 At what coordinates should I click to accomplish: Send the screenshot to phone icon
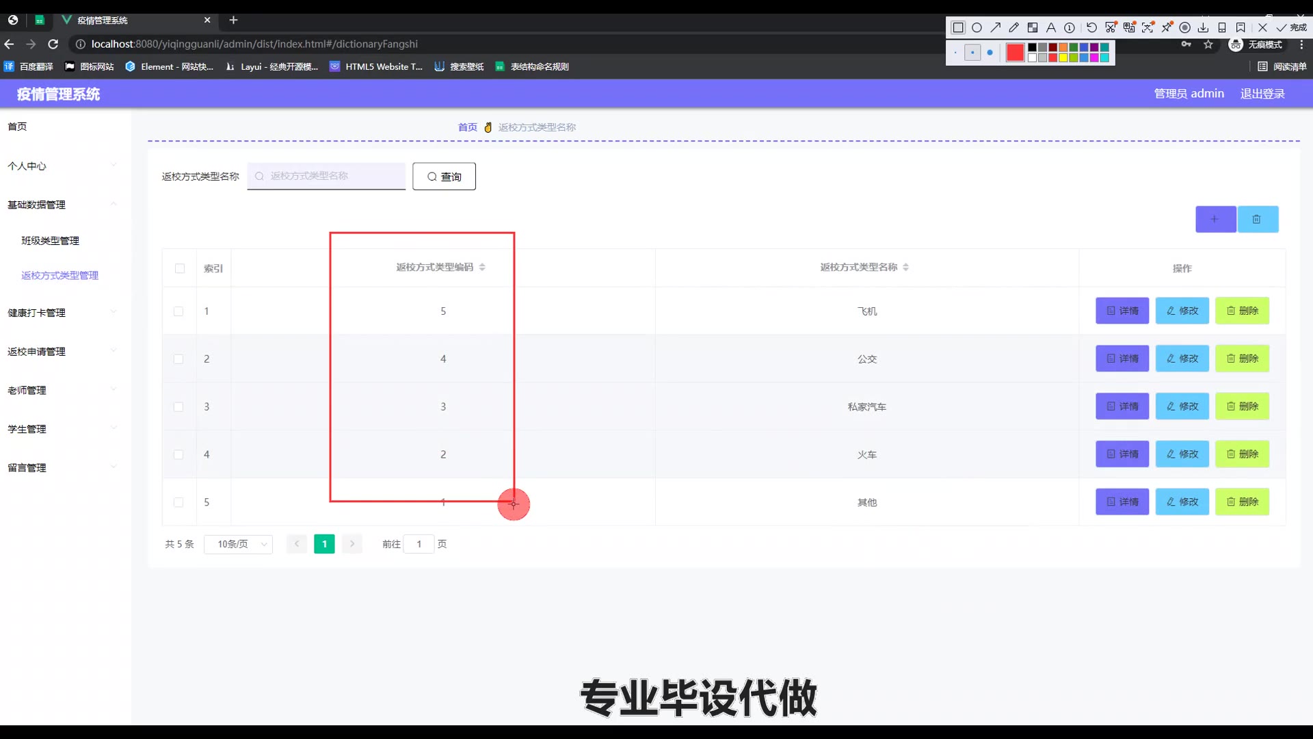tap(1222, 28)
